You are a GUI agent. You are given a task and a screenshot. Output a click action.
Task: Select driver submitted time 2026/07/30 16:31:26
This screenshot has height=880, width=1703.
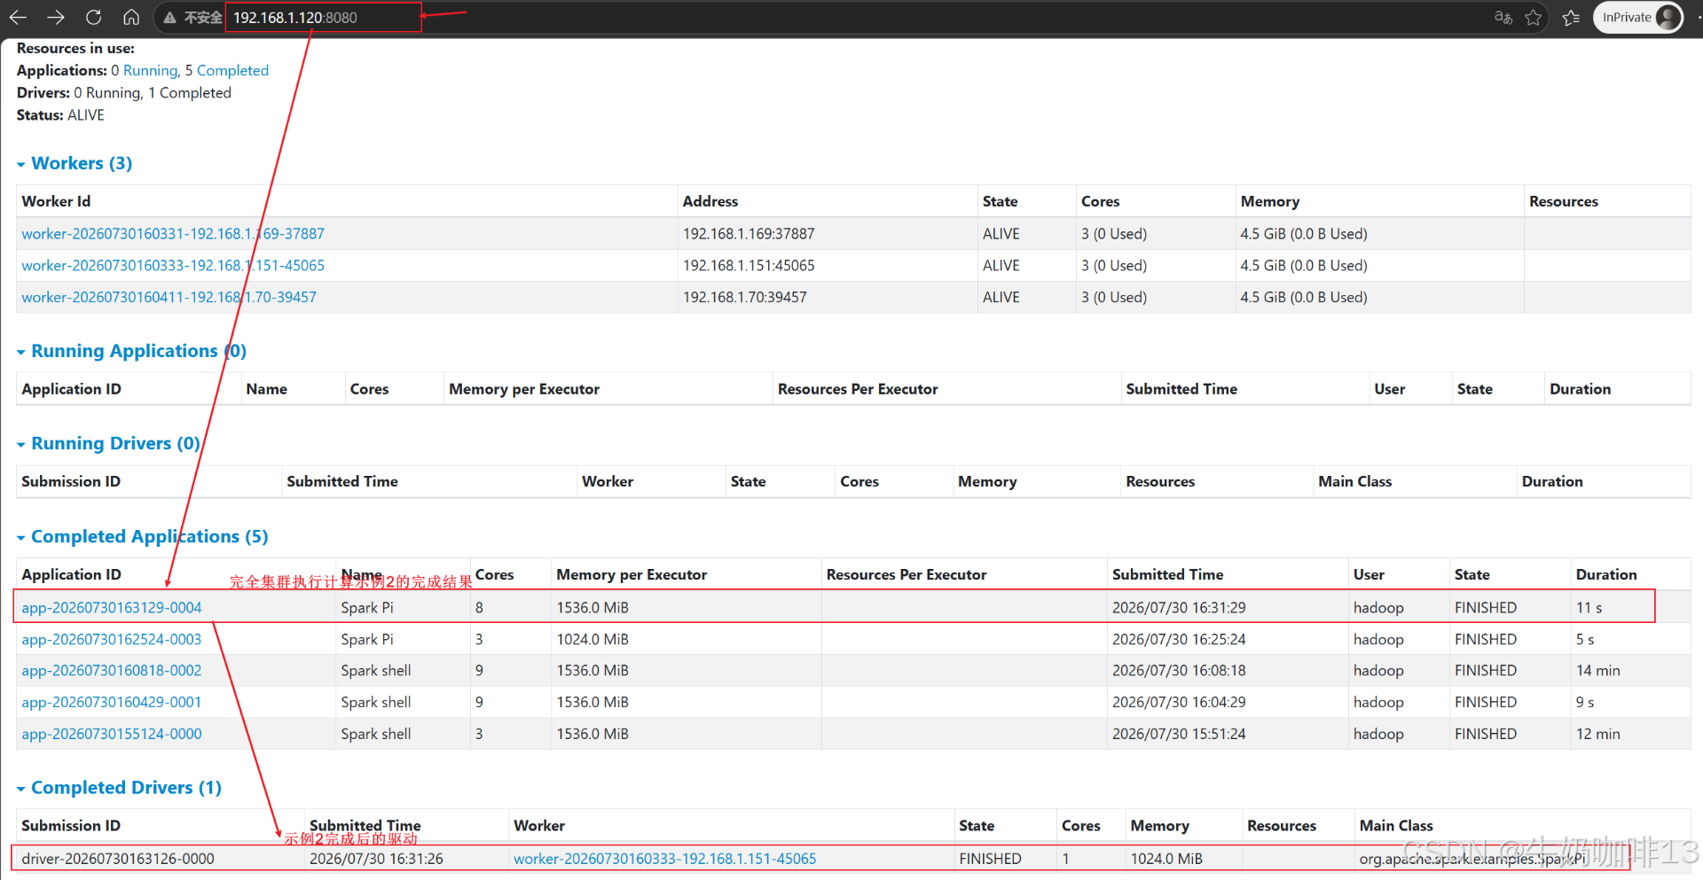pos(376,859)
